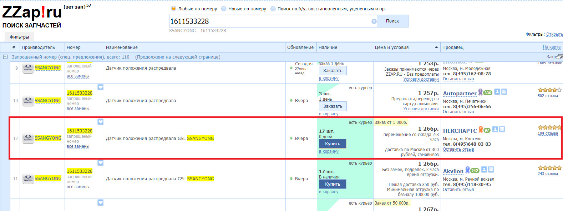This screenshot has height=211, width=563.
Task: Open Akvilon price list table icon
Action: [491, 170]
